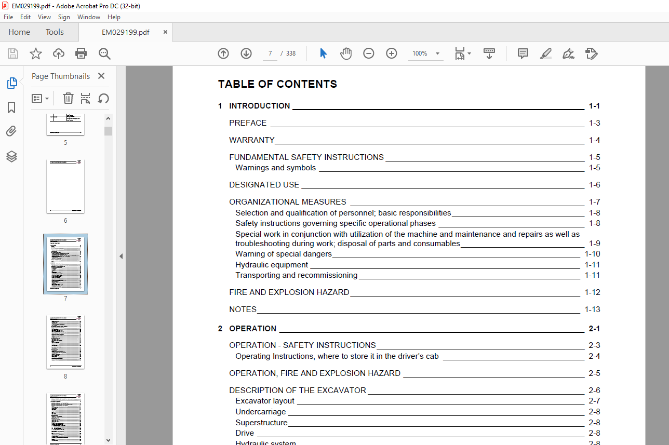This screenshot has width=669, height=445.
Task: Open the Window menu
Action: tap(89, 17)
